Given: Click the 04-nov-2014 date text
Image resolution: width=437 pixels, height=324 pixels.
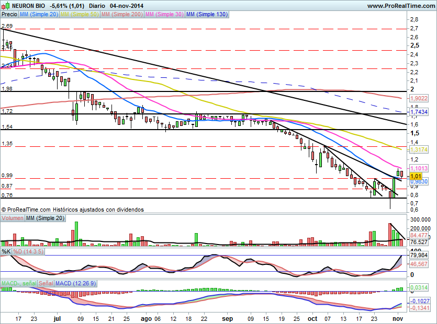Looking at the screenshot, I should (127, 6).
